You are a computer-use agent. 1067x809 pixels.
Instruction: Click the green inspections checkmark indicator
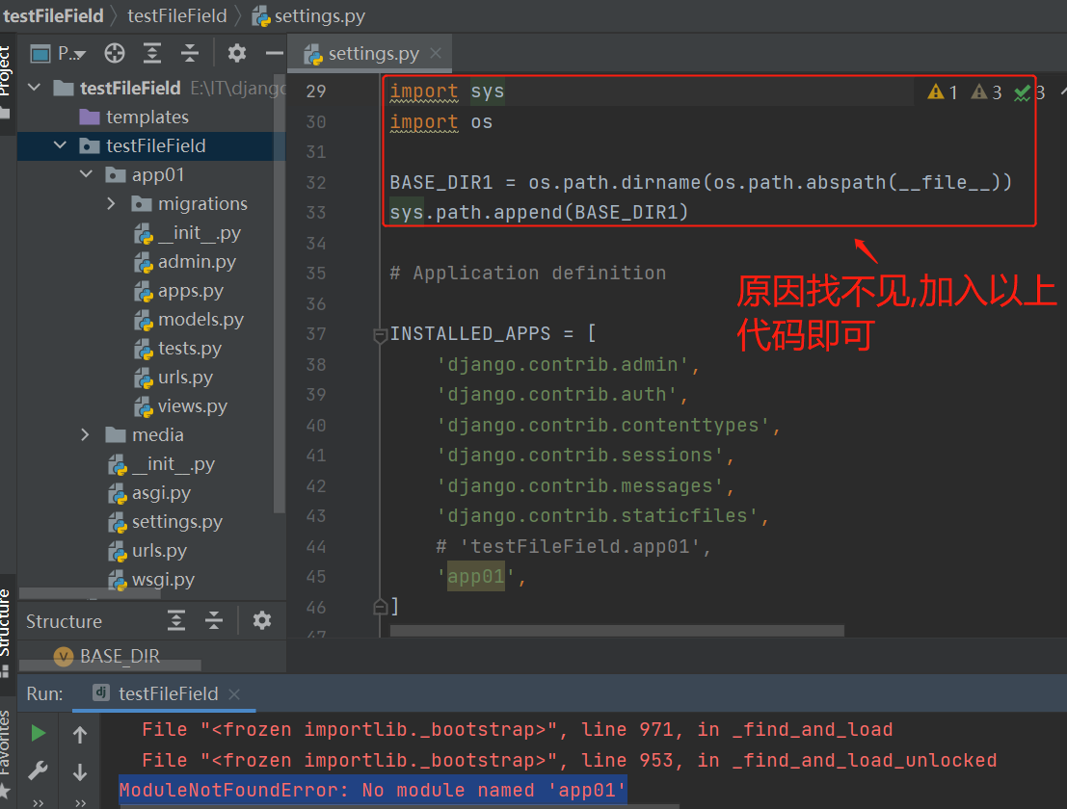[x=1021, y=91]
